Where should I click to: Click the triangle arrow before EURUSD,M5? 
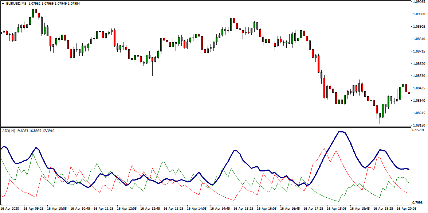(x=3, y=3)
